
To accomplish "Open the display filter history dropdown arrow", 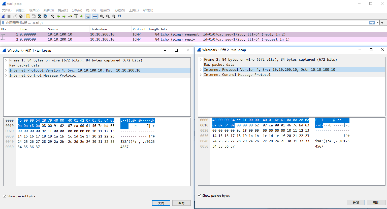I will [x=378, y=23].
